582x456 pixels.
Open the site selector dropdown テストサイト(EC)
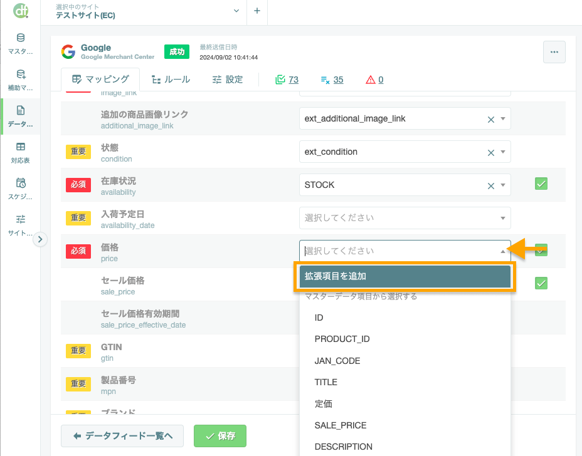coord(147,11)
